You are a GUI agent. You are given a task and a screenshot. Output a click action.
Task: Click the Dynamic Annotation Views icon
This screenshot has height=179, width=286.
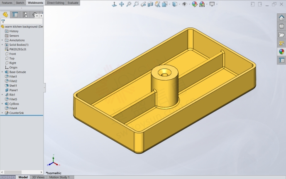pos(157,4)
